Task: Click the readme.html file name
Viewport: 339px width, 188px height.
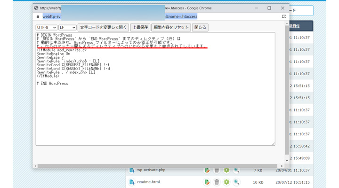Action: click(148, 182)
